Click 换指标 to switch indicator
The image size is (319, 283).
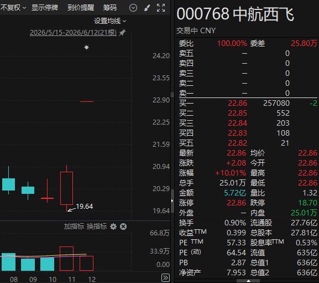pos(97,227)
